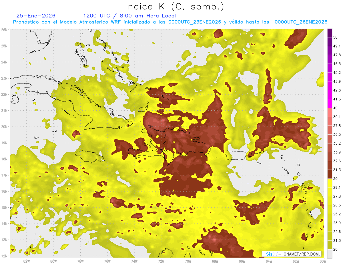
Task: Click the "60W" longitude label
Action: (323, 261)
